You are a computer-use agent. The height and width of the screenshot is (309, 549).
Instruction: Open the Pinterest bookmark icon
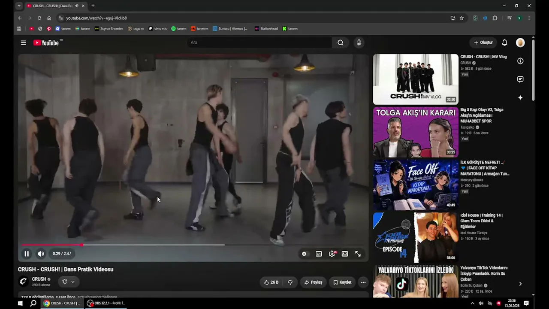[x=49, y=29]
